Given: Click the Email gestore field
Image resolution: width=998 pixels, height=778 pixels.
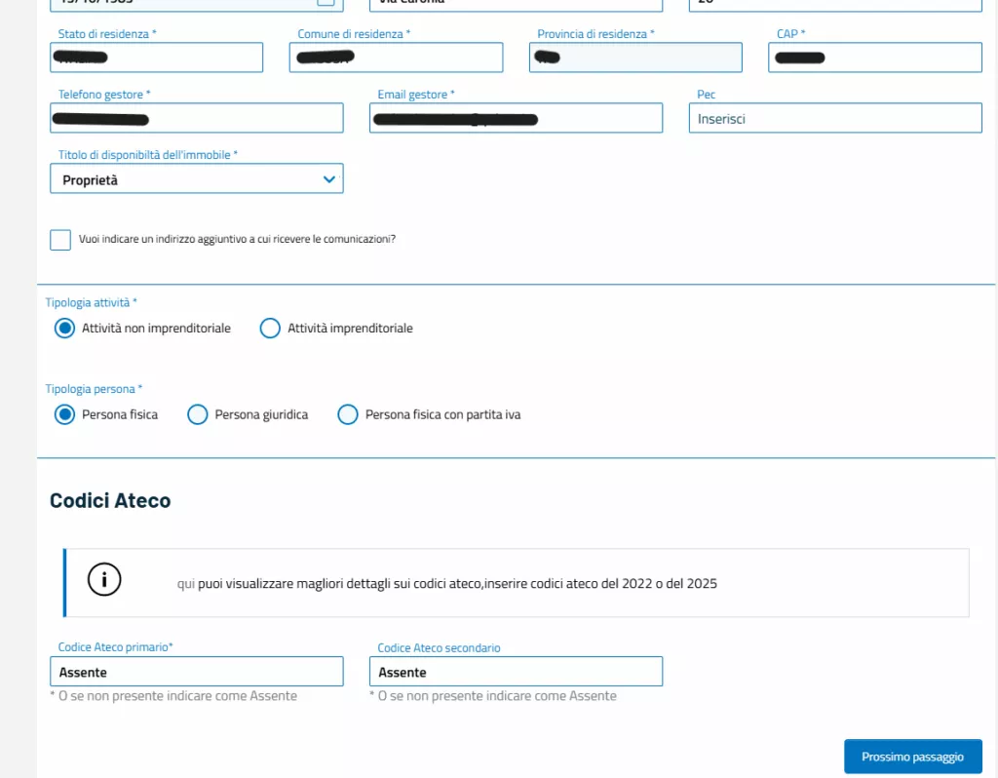Looking at the screenshot, I should click(516, 118).
